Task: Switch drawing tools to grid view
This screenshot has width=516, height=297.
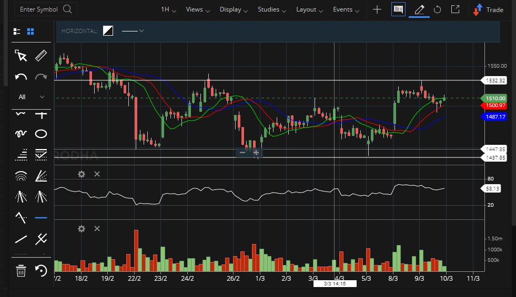Action: click(x=31, y=31)
